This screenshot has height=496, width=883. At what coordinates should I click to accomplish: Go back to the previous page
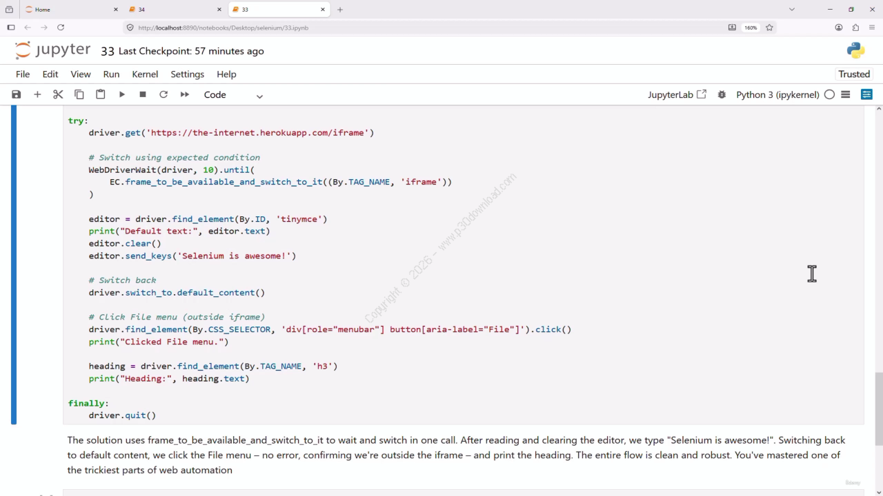click(28, 28)
